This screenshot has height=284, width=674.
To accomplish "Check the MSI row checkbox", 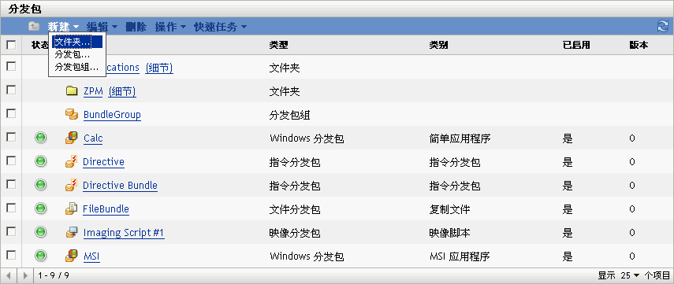I will click(x=11, y=255).
